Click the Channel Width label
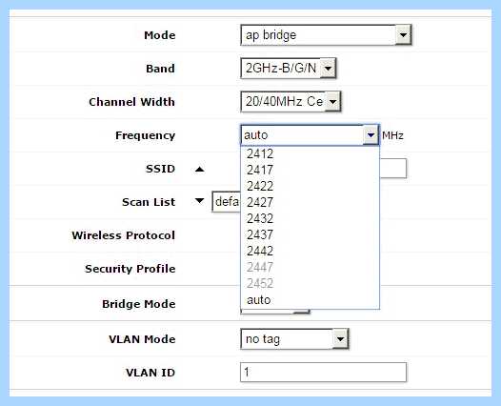The image size is (501, 406). tap(132, 102)
